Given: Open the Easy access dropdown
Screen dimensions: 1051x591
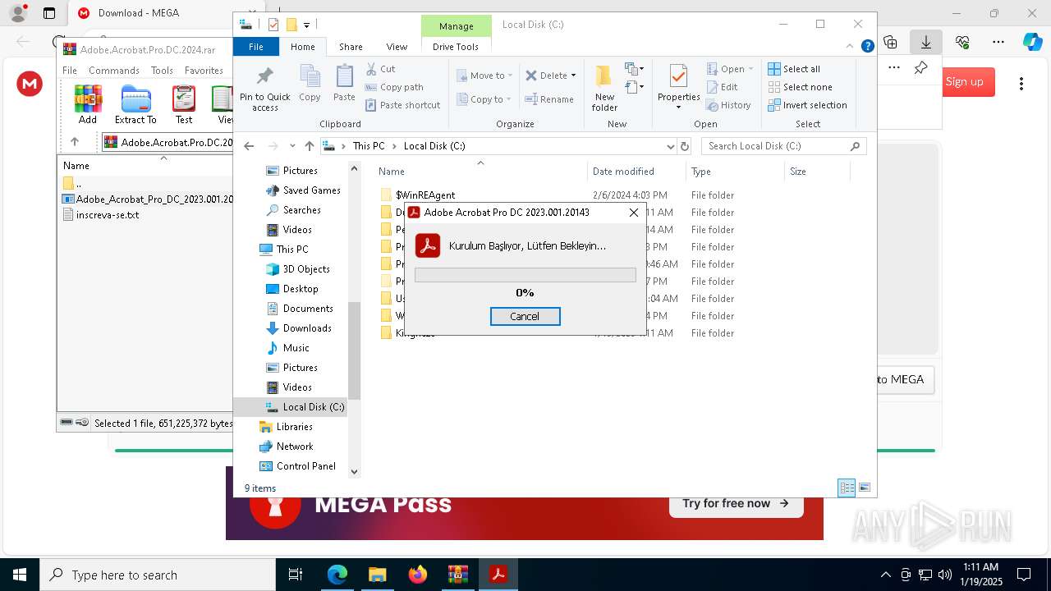Looking at the screenshot, I should point(634,86).
